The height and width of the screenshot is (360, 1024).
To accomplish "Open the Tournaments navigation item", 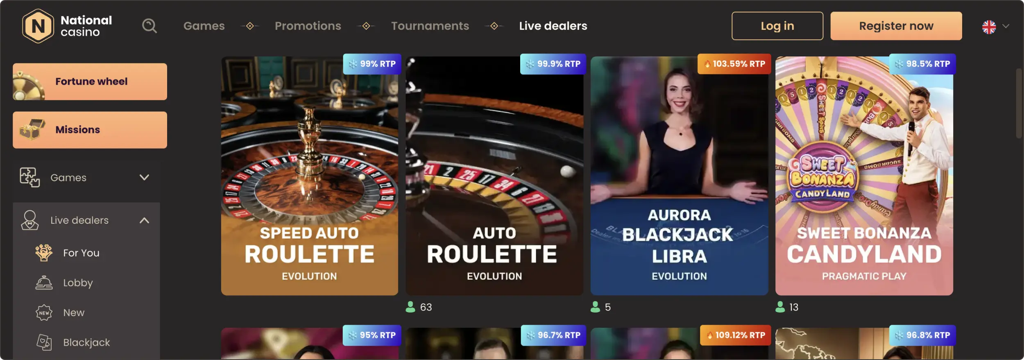I will click(430, 26).
